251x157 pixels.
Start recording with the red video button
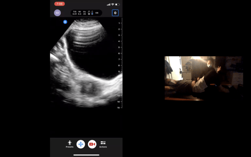tap(92, 144)
